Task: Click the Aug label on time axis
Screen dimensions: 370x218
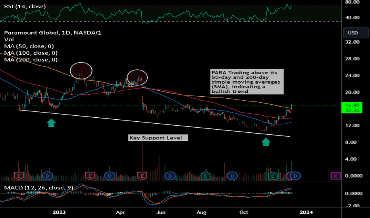Action: point(201,212)
